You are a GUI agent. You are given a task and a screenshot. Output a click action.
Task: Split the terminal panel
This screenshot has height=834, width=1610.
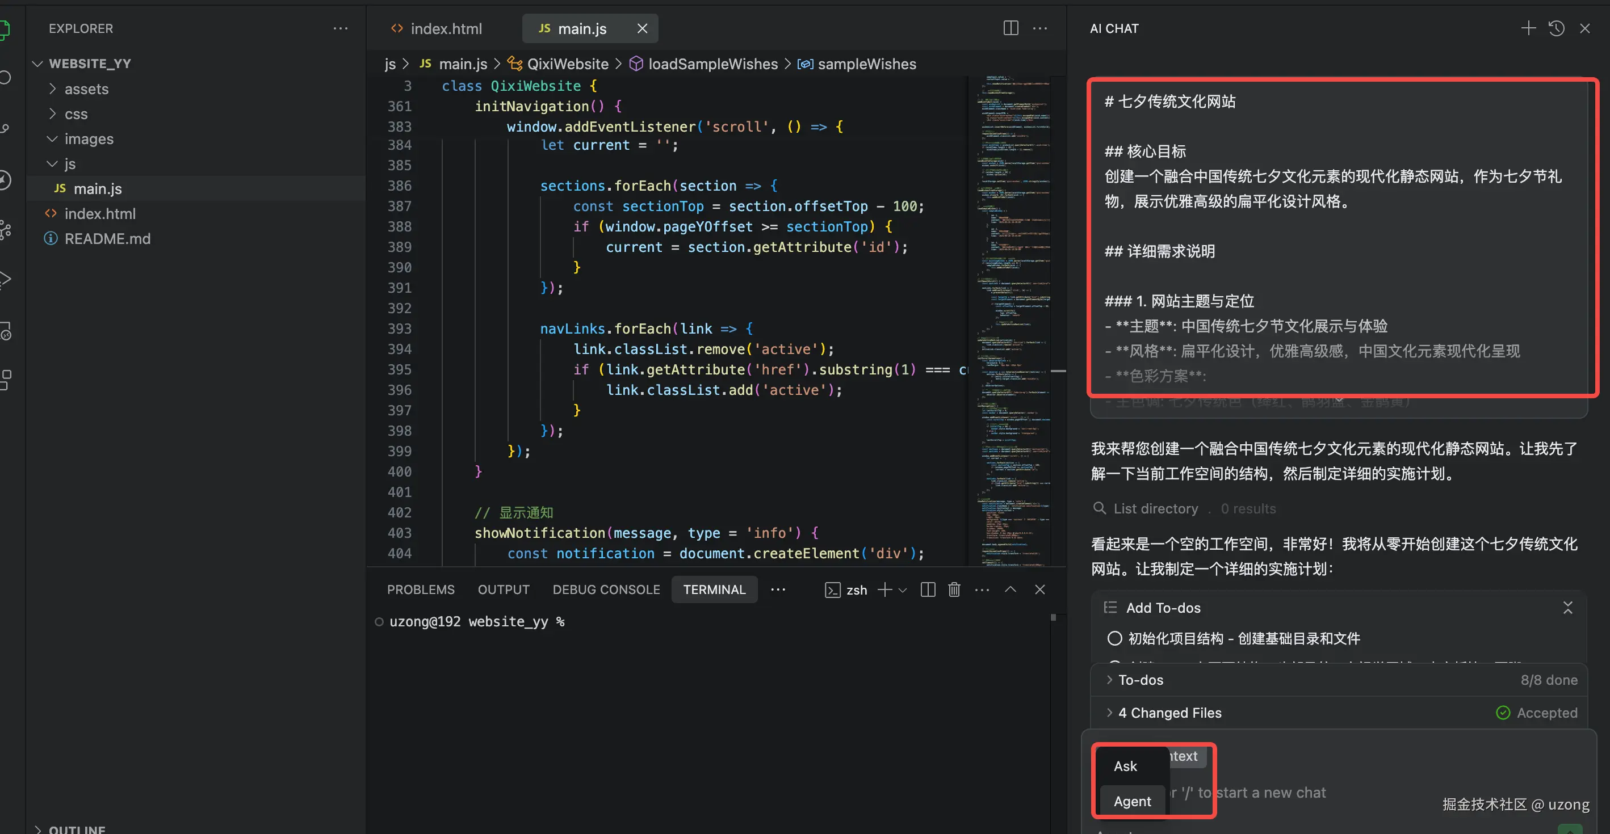tap(928, 589)
